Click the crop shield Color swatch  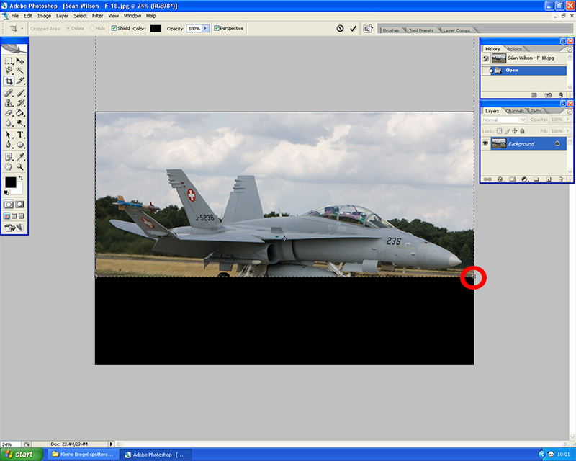point(156,28)
